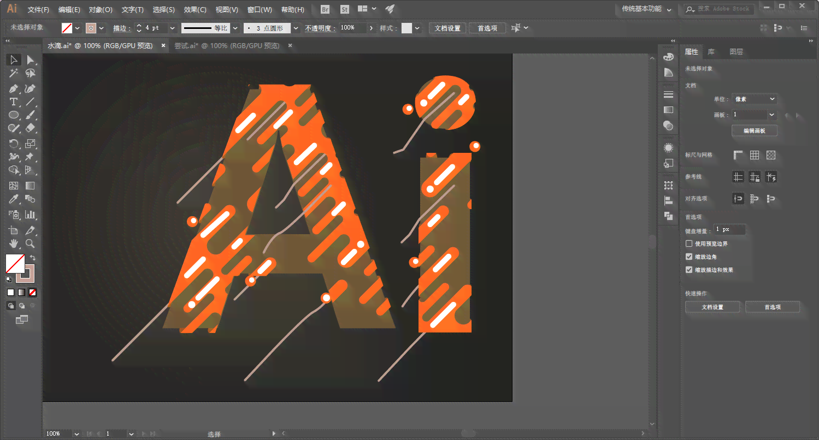Choose the Eyedropper tool
819x440 pixels.
point(14,199)
